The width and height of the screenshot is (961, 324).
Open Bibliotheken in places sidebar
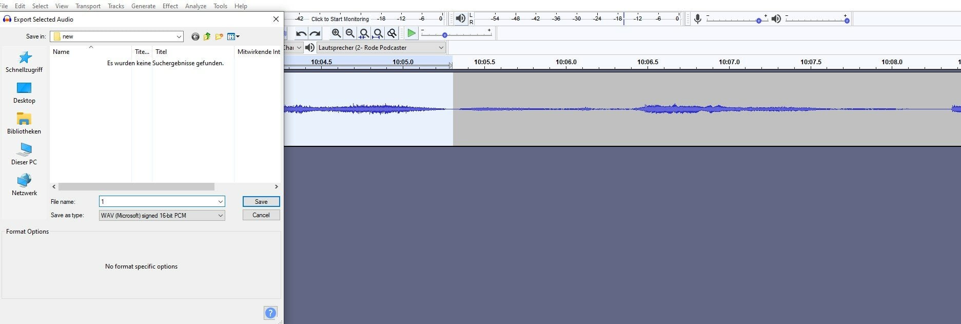tap(24, 124)
